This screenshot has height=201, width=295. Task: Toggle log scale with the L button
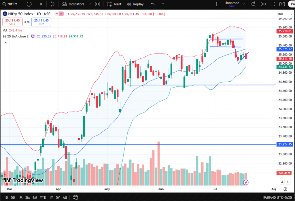[x=288, y=182]
